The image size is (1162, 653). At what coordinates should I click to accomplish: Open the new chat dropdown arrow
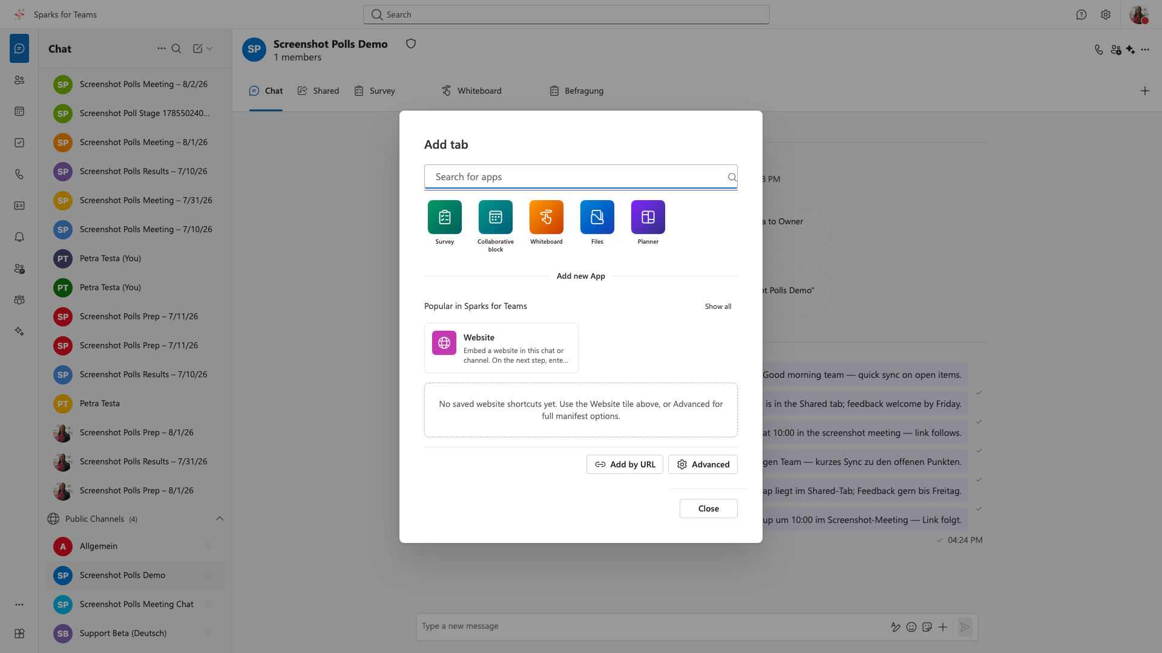tap(209, 48)
